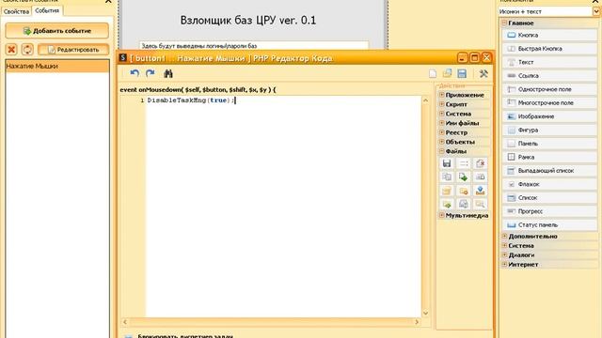The image size is (602, 338).
Task: Insert the gray document pages file action
Action: click(464, 204)
